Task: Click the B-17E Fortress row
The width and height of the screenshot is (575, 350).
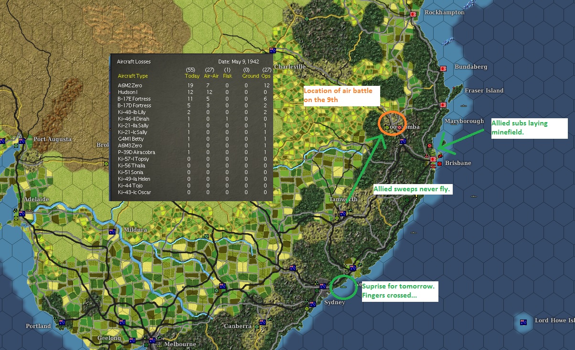Action: (x=193, y=99)
